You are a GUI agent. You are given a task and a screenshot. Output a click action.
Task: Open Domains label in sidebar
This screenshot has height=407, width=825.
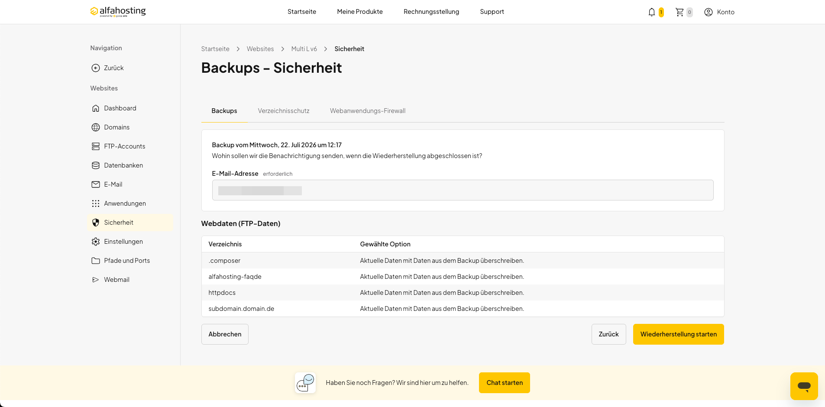click(116, 127)
